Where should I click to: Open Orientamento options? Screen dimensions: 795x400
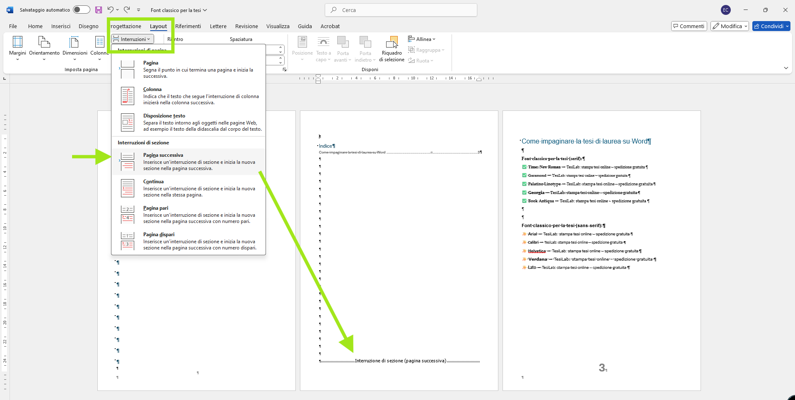tap(44, 48)
